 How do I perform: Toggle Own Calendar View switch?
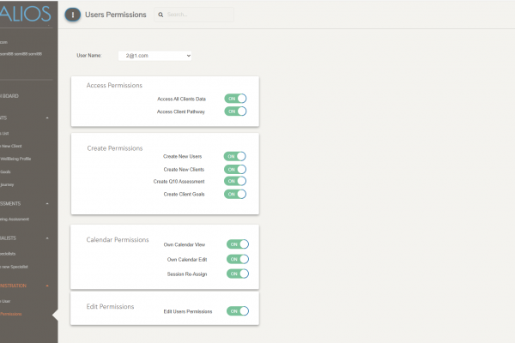tap(238, 244)
